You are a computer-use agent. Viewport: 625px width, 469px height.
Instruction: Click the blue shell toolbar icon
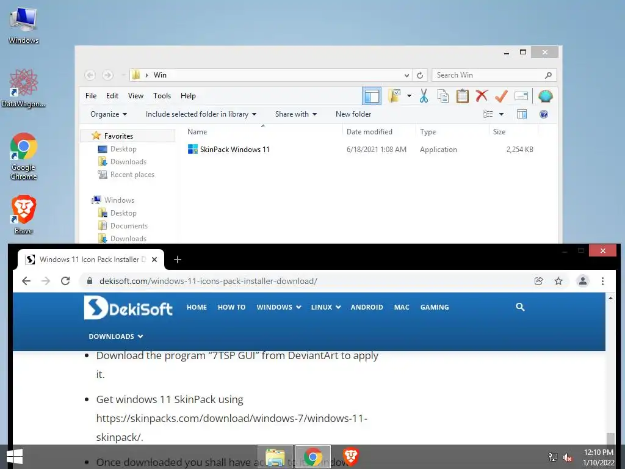(545, 96)
